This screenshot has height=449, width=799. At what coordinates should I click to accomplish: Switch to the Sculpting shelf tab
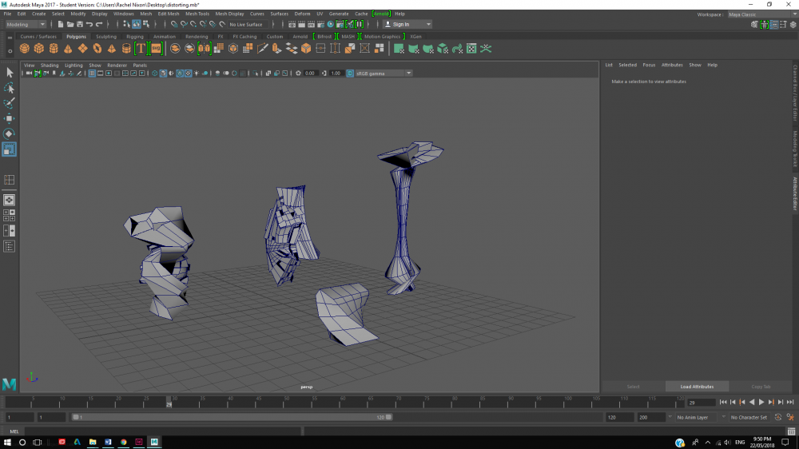point(105,36)
